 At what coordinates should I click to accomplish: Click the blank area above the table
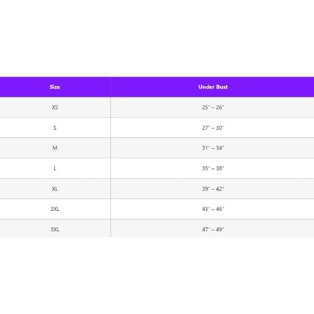pos(157,38)
